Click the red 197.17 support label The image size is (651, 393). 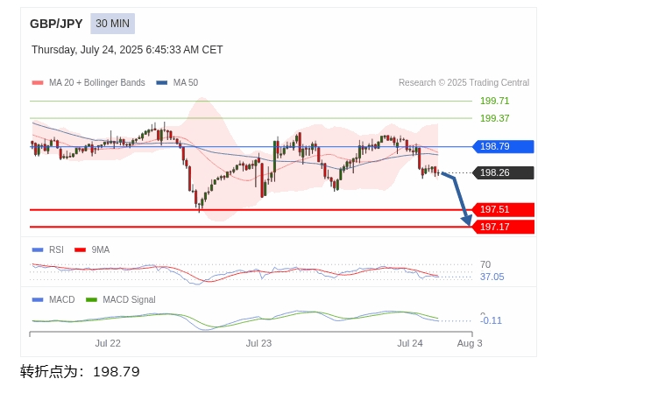(x=502, y=227)
